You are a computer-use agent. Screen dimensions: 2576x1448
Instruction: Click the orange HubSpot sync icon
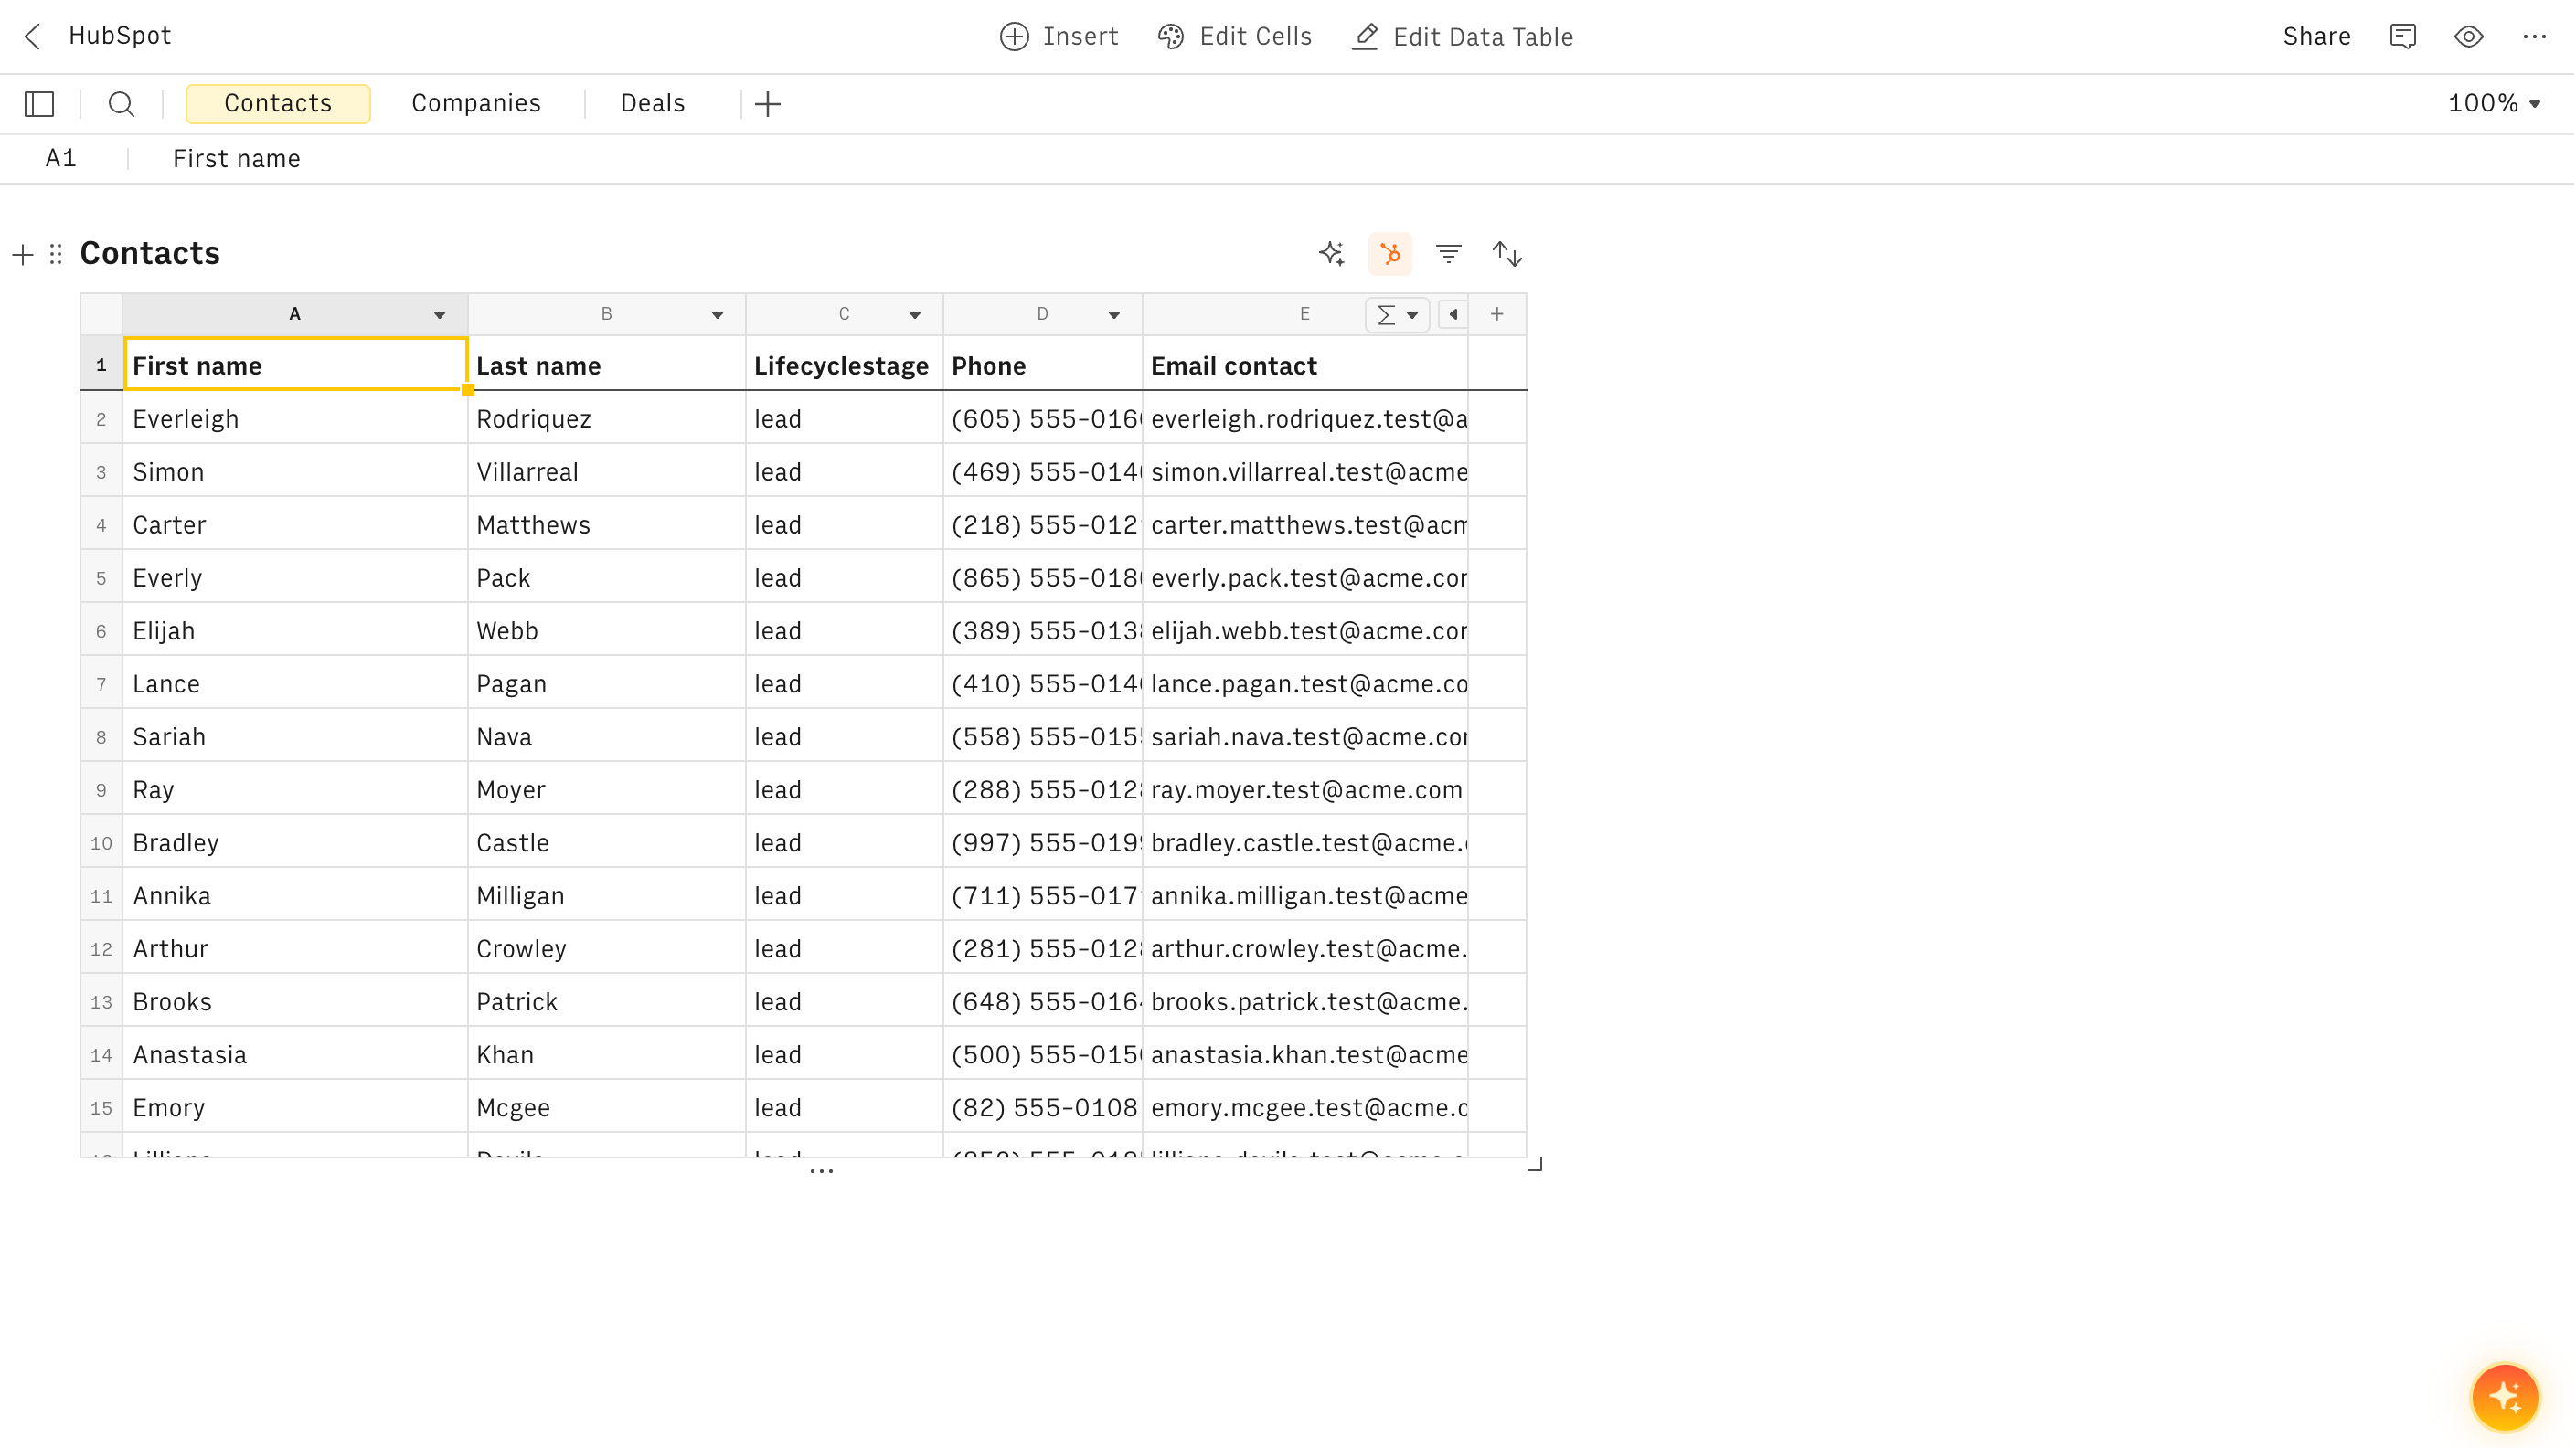pyautogui.click(x=1390, y=254)
